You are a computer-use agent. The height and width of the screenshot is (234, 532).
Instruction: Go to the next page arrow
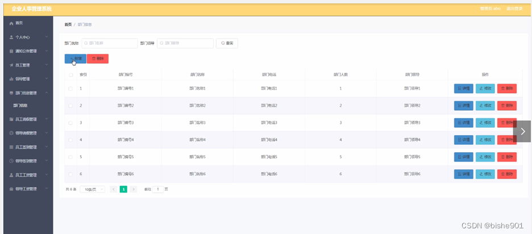coord(134,189)
